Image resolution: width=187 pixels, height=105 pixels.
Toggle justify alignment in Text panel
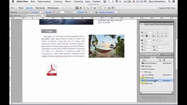166,36
